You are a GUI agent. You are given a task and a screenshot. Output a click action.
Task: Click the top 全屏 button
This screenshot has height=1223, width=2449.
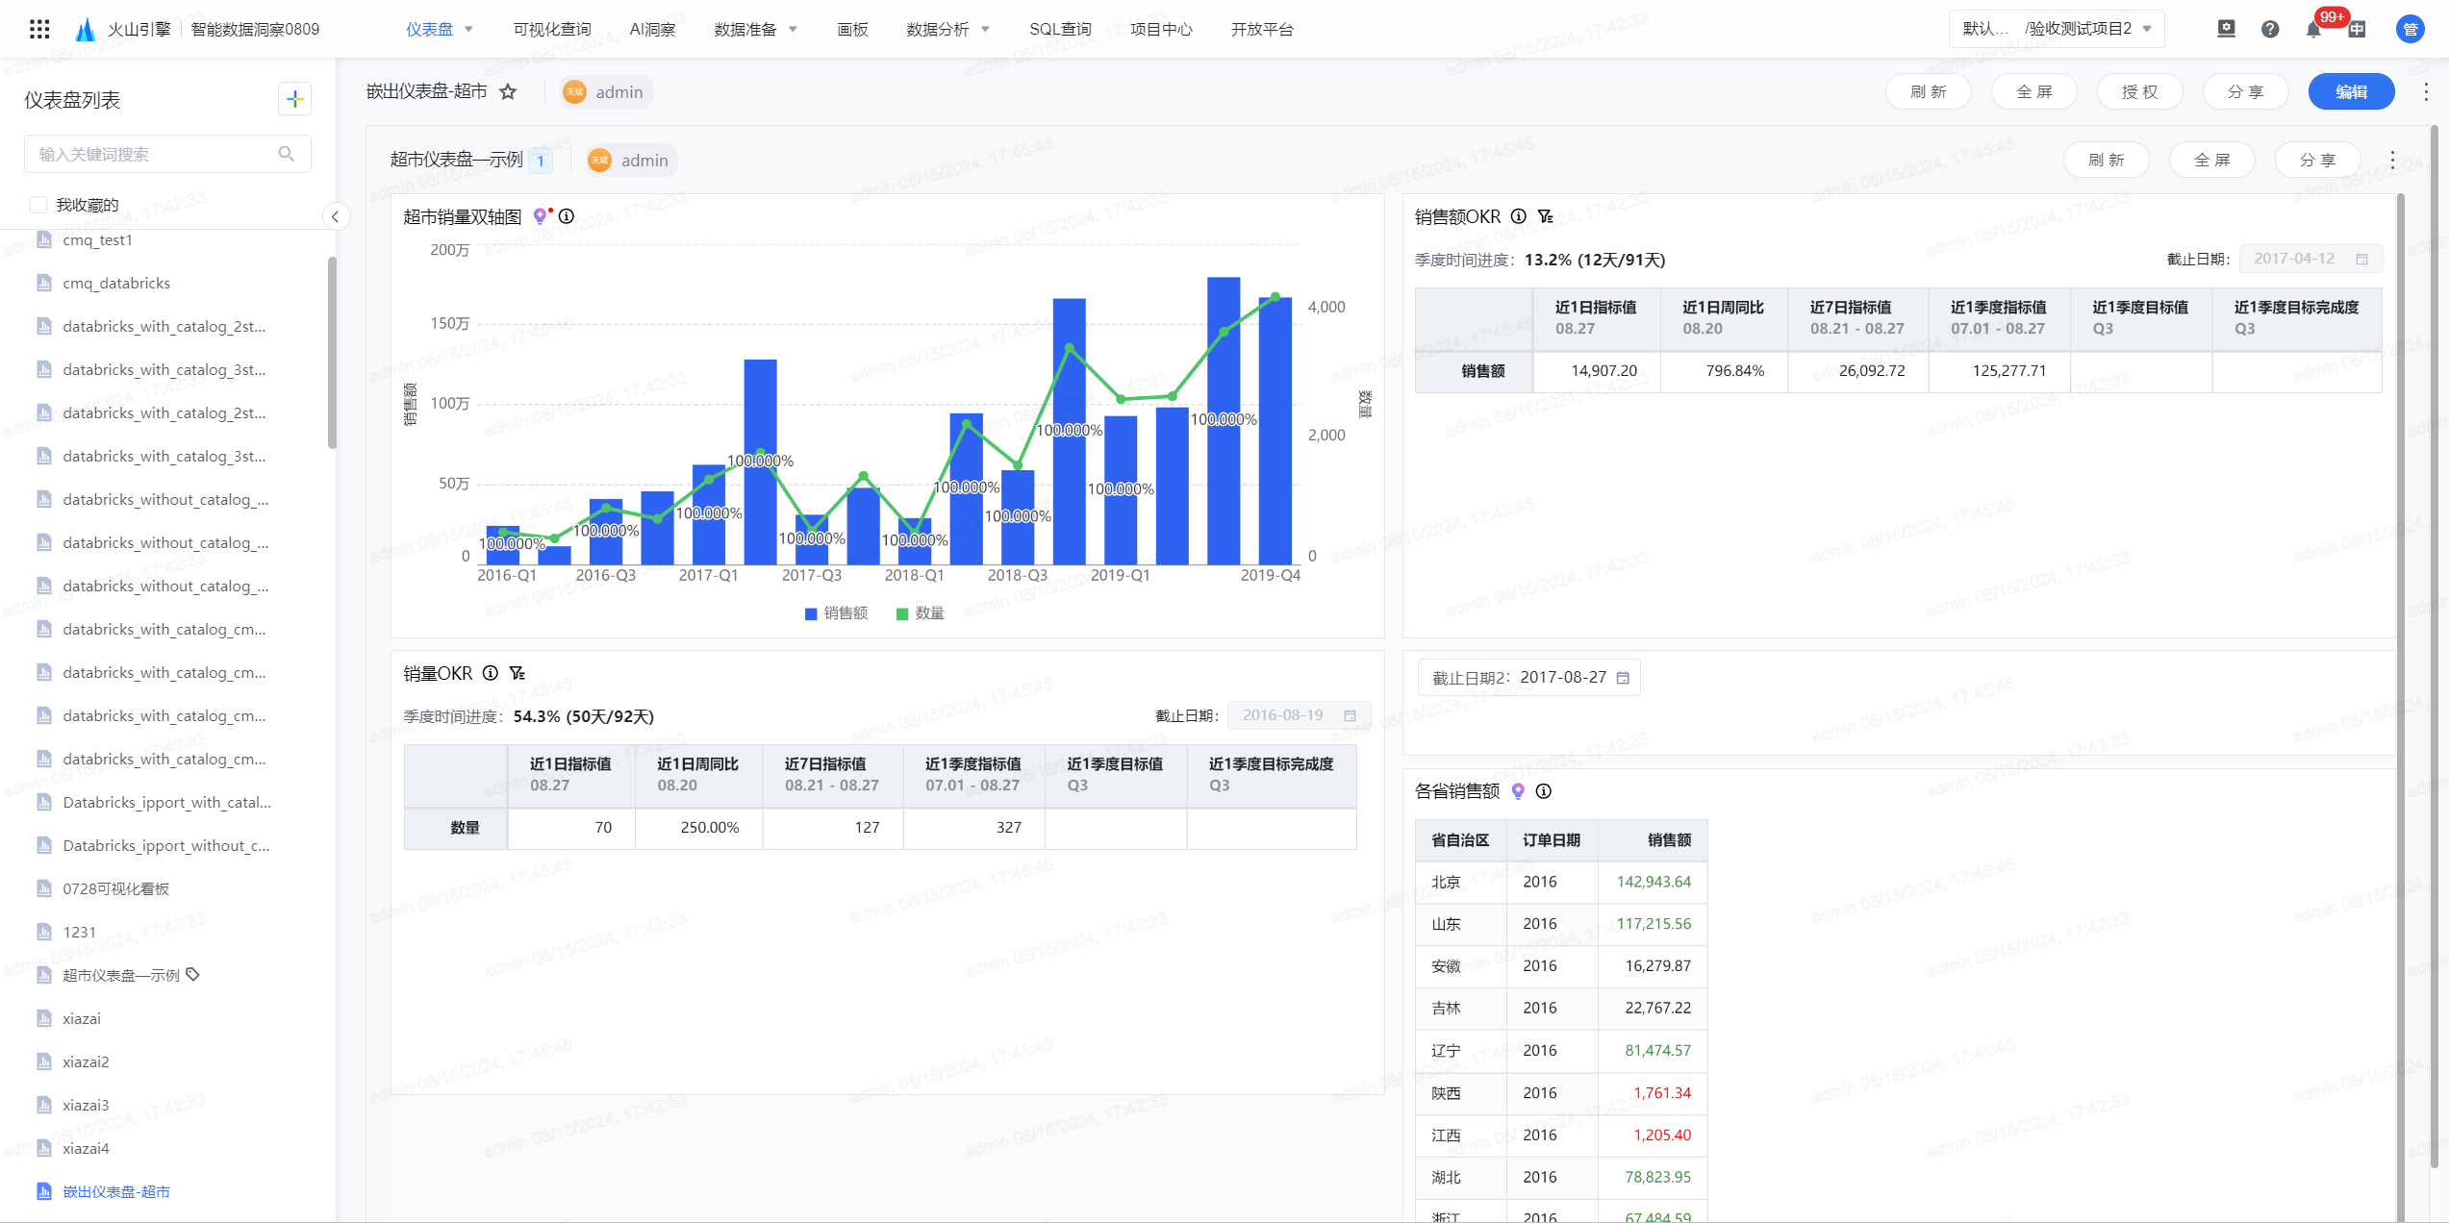pos(2033,91)
